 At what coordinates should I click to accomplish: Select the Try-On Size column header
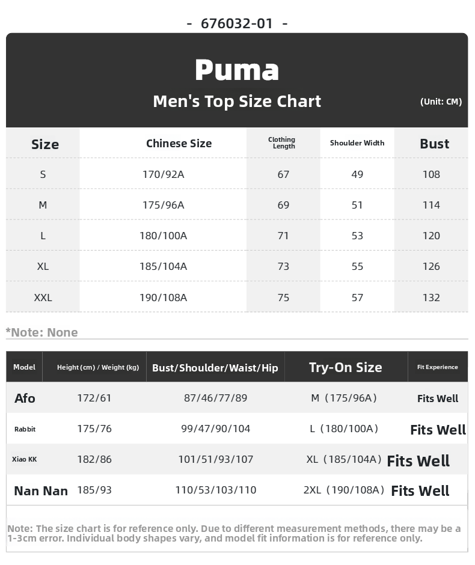pos(345,367)
